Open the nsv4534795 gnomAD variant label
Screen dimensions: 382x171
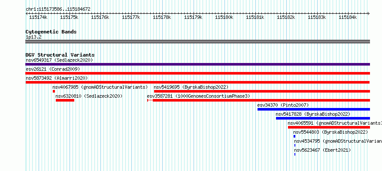point(338,141)
